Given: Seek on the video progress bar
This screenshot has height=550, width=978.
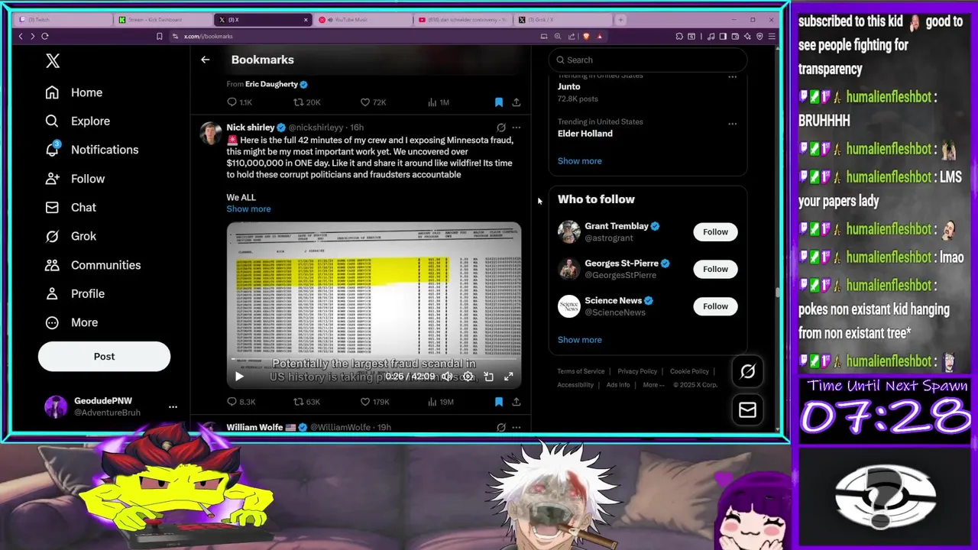Looking at the screenshot, I should (374, 357).
